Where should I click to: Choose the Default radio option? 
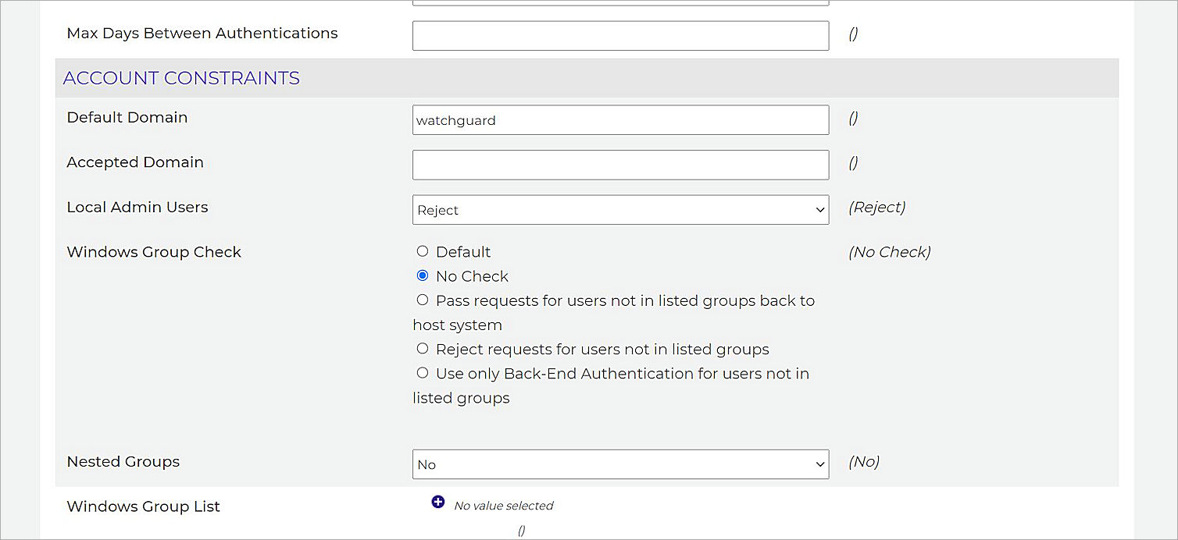423,250
